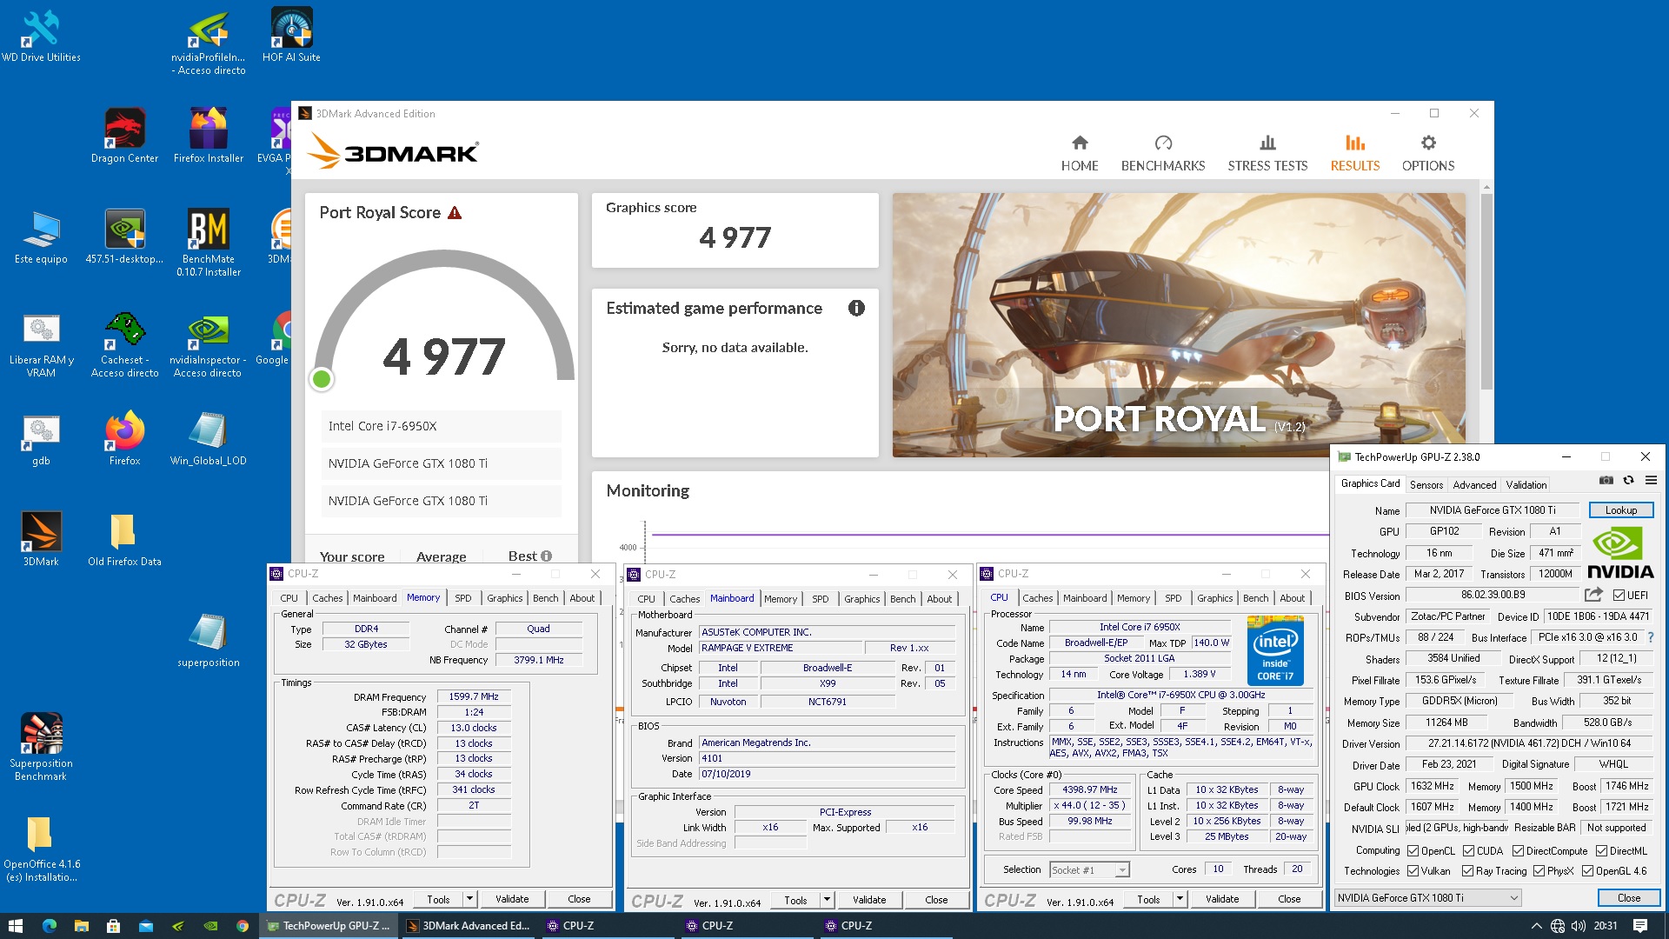Open Microsoft Edge from the taskbar
The width and height of the screenshot is (1669, 939).
coord(49,926)
